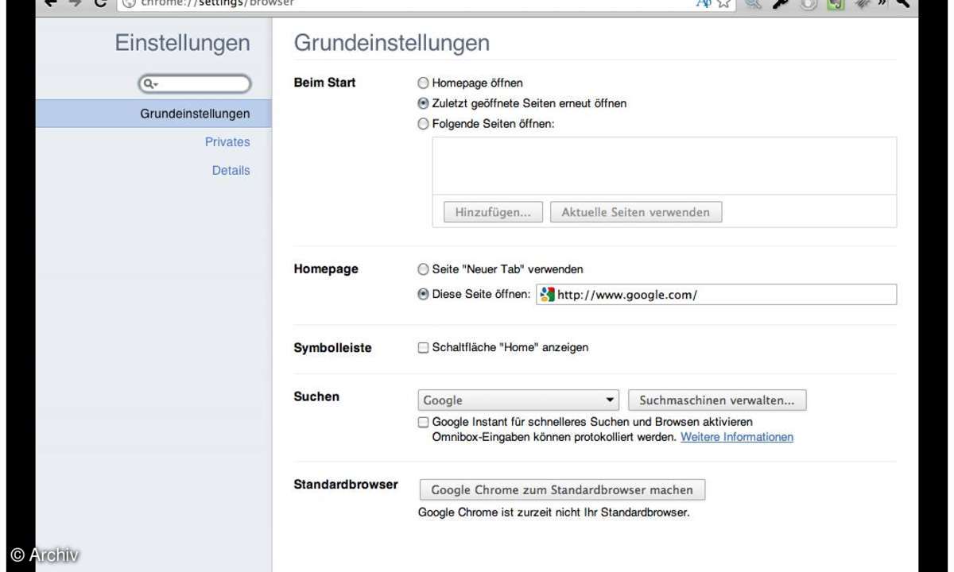Bookmark this page with the star icon

coord(723,3)
